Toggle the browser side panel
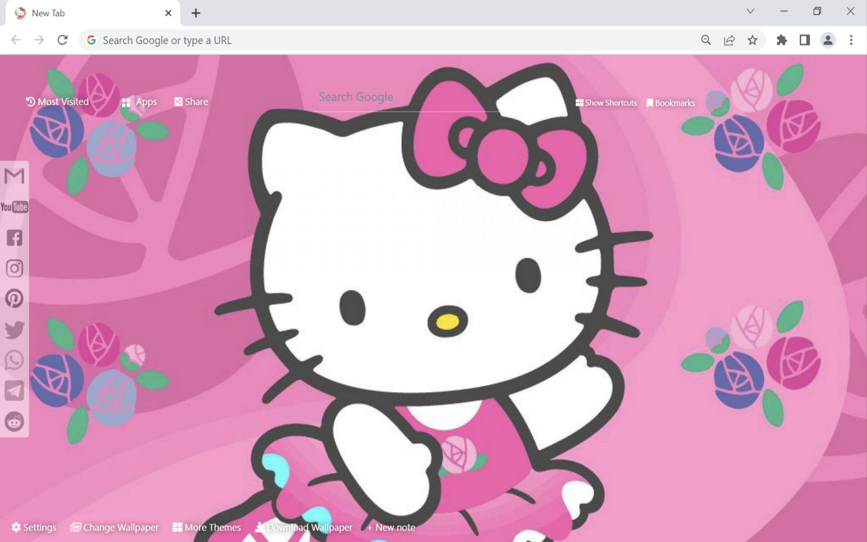The height and width of the screenshot is (542, 867). [805, 40]
